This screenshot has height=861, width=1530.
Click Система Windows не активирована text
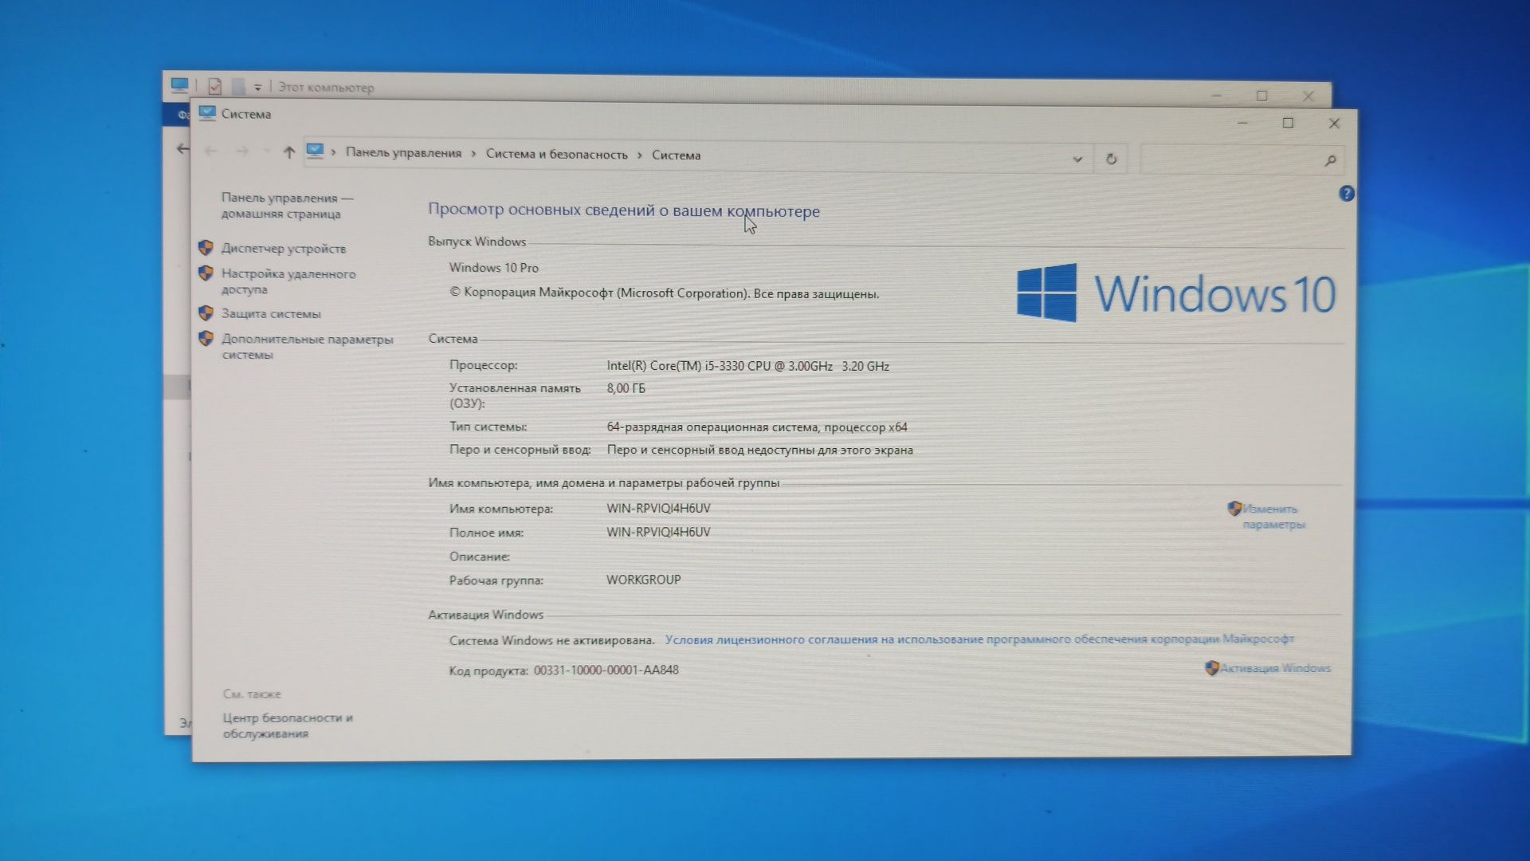point(551,640)
